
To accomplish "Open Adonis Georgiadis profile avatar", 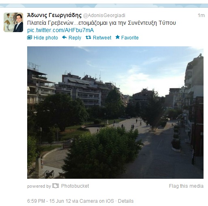I will [x=13, y=22].
